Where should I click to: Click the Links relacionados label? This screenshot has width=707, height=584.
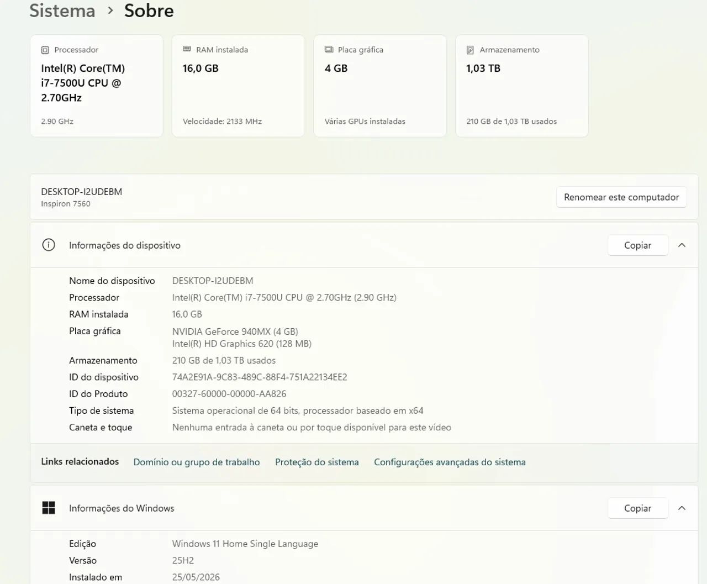(80, 461)
